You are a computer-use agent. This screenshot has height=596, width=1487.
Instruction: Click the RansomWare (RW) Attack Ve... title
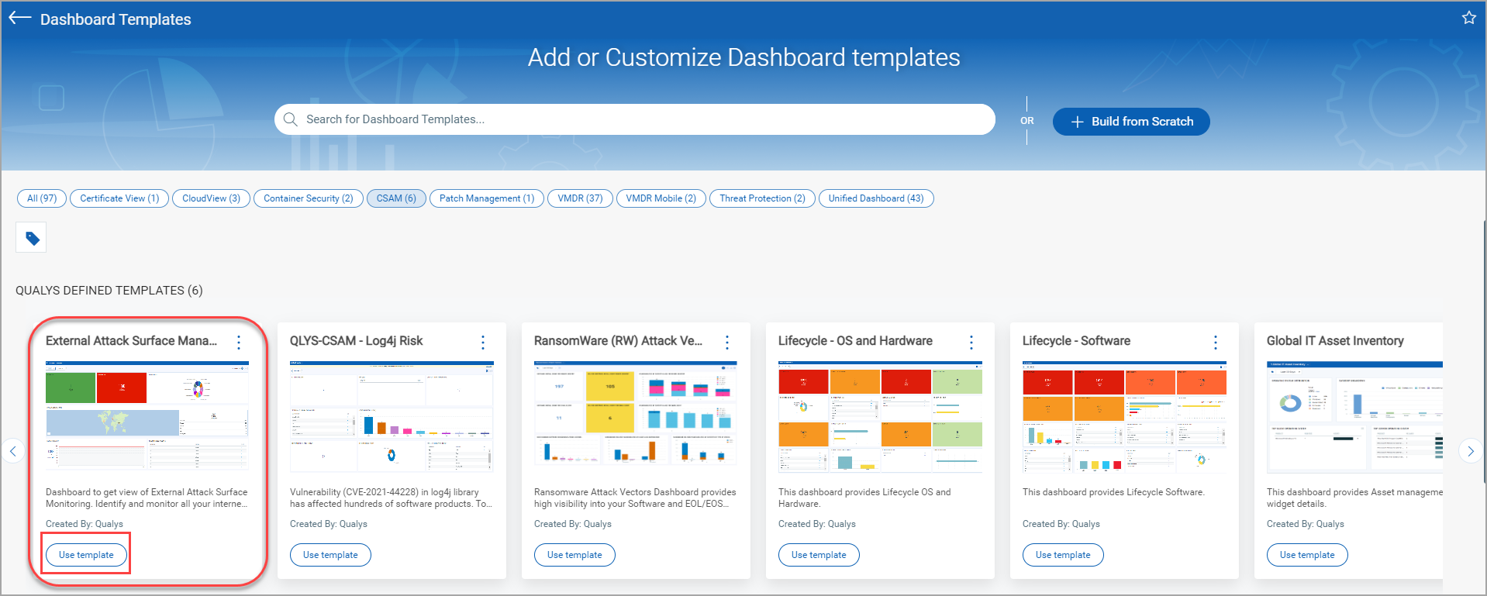click(618, 341)
